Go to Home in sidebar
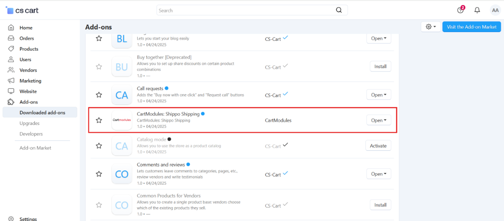The width and height of the screenshot is (504, 221). tap(26, 28)
